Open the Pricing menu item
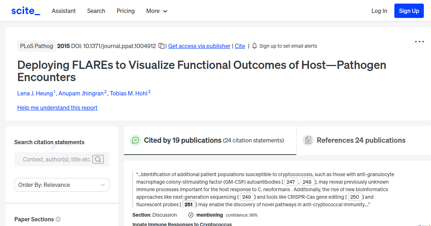Image resolution: width=431 pixels, height=226 pixels. tap(125, 11)
